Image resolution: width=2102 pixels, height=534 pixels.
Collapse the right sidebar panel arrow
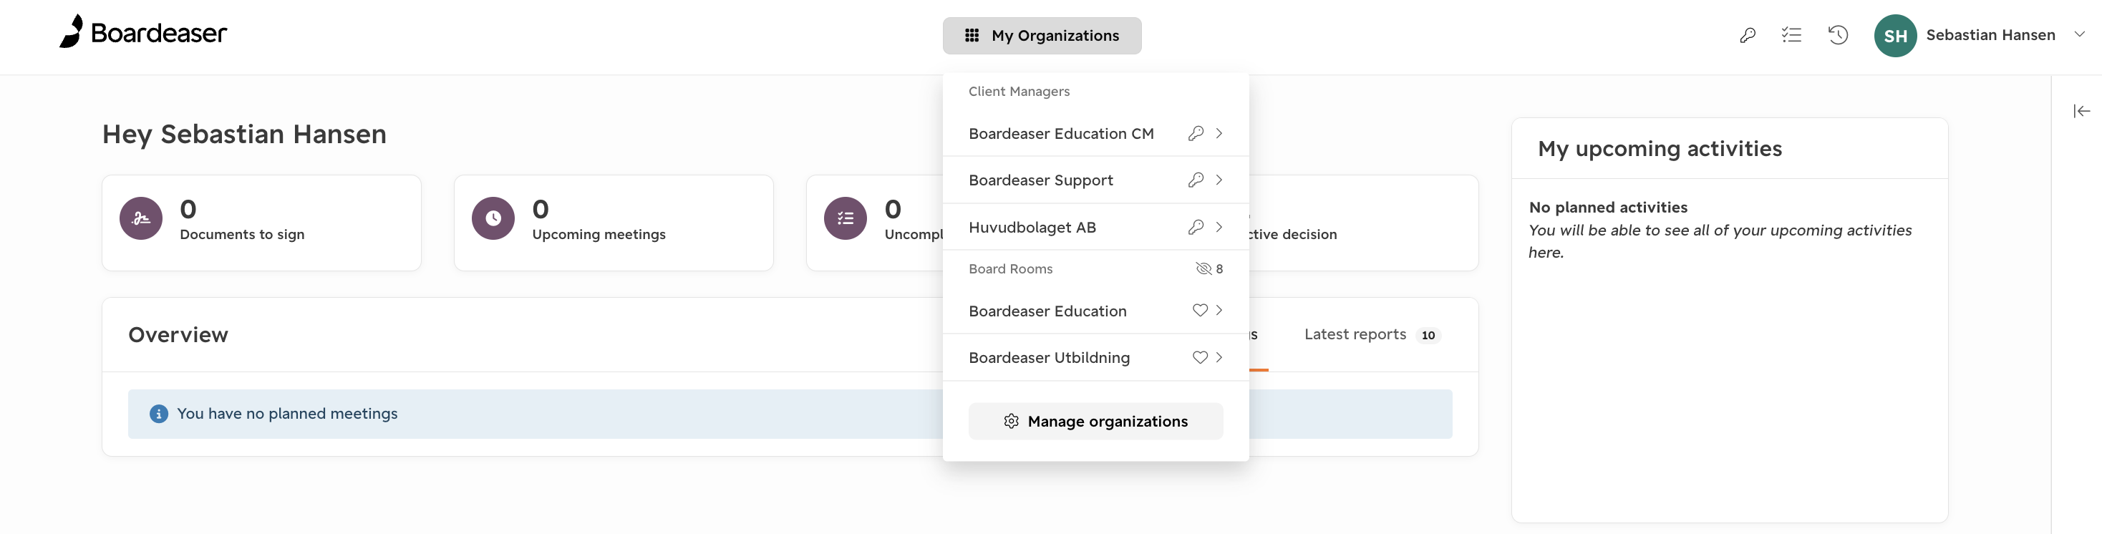tap(2082, 111)
